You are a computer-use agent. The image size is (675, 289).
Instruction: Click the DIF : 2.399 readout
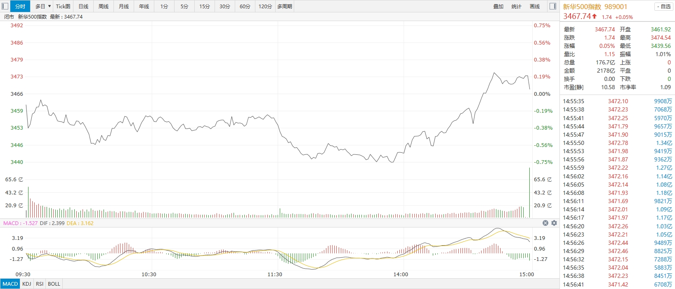pyautogui.click(x=52, y=223)
